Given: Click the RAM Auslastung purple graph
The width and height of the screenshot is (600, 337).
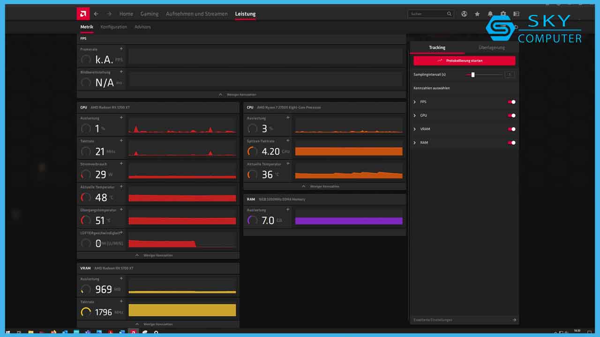Looking at the screenshot, I should click(349, 218).
